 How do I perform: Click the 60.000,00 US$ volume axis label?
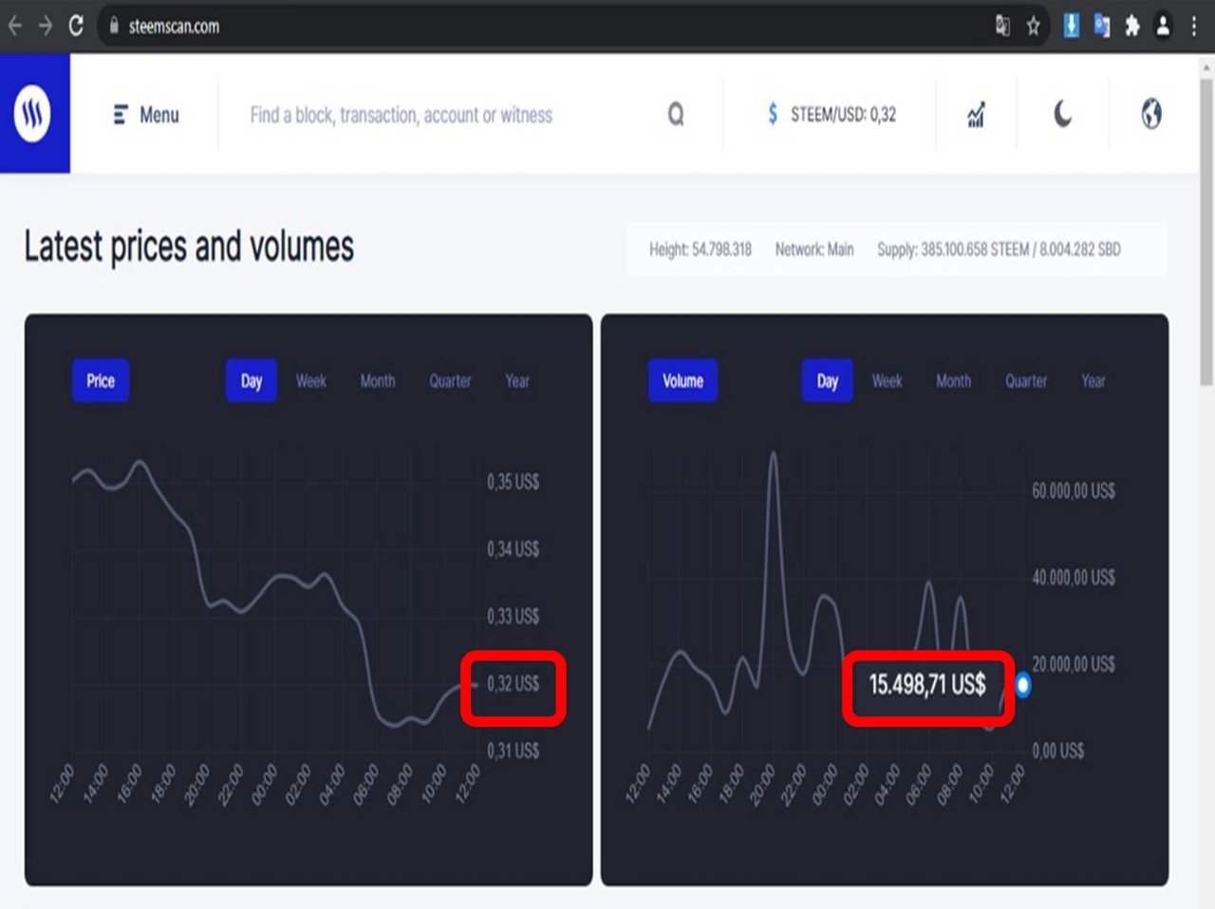click(x=1074, y=491)
